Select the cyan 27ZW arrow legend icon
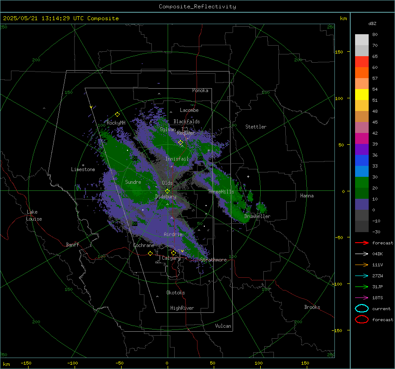Screen dimensions: 395x369 (x=362, y=276)
